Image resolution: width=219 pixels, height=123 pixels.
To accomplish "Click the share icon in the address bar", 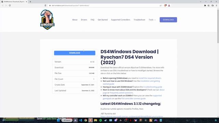I will pos(160,5).
